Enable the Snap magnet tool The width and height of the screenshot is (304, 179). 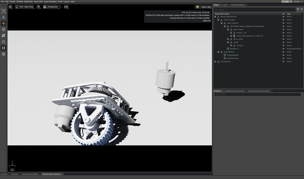point(4,42)
